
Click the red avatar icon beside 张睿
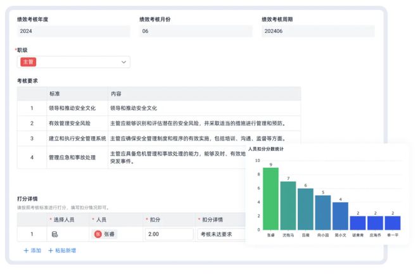click(98, 234)
